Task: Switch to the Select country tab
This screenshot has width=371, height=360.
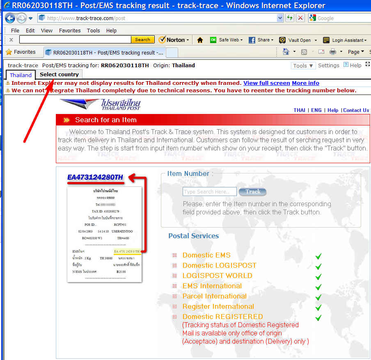Action: click(59, 75)
